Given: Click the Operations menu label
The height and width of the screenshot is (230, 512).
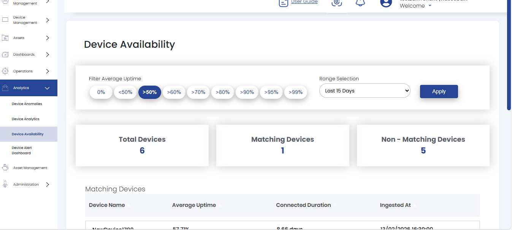Looking at the screenshot, I should (23, 71).
